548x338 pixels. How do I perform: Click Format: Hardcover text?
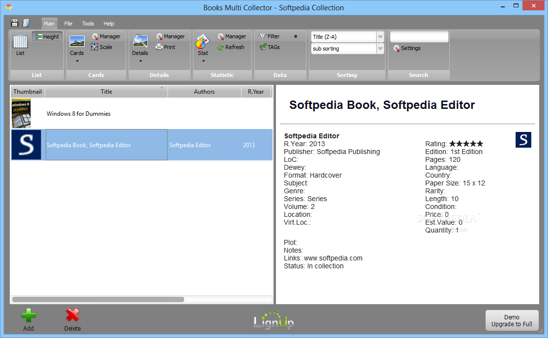[313, 175]
